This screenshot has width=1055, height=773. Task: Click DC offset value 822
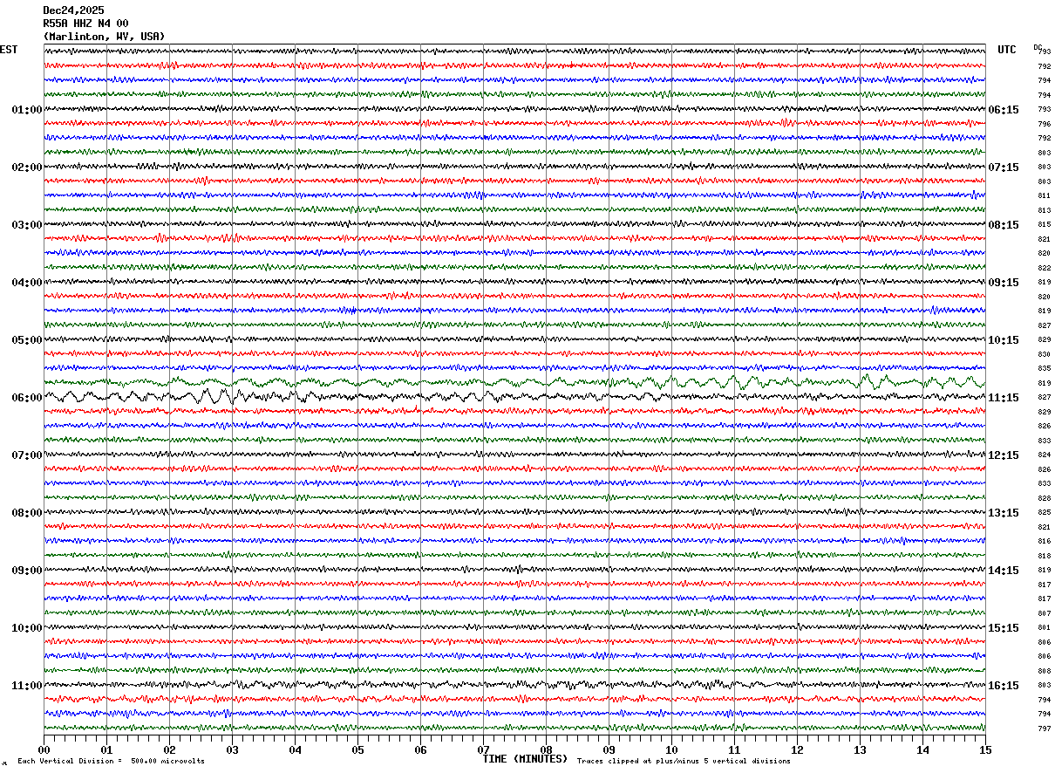pos(1044,268)
